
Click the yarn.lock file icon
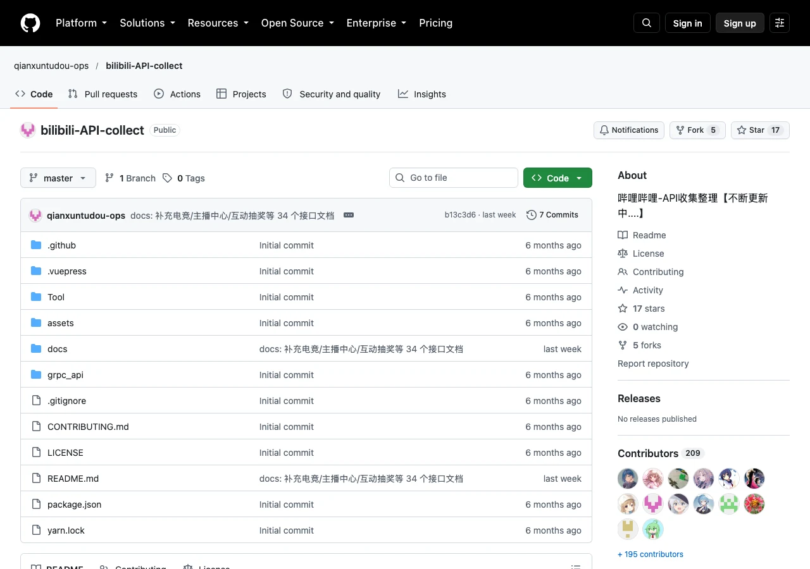coord(36,530)
